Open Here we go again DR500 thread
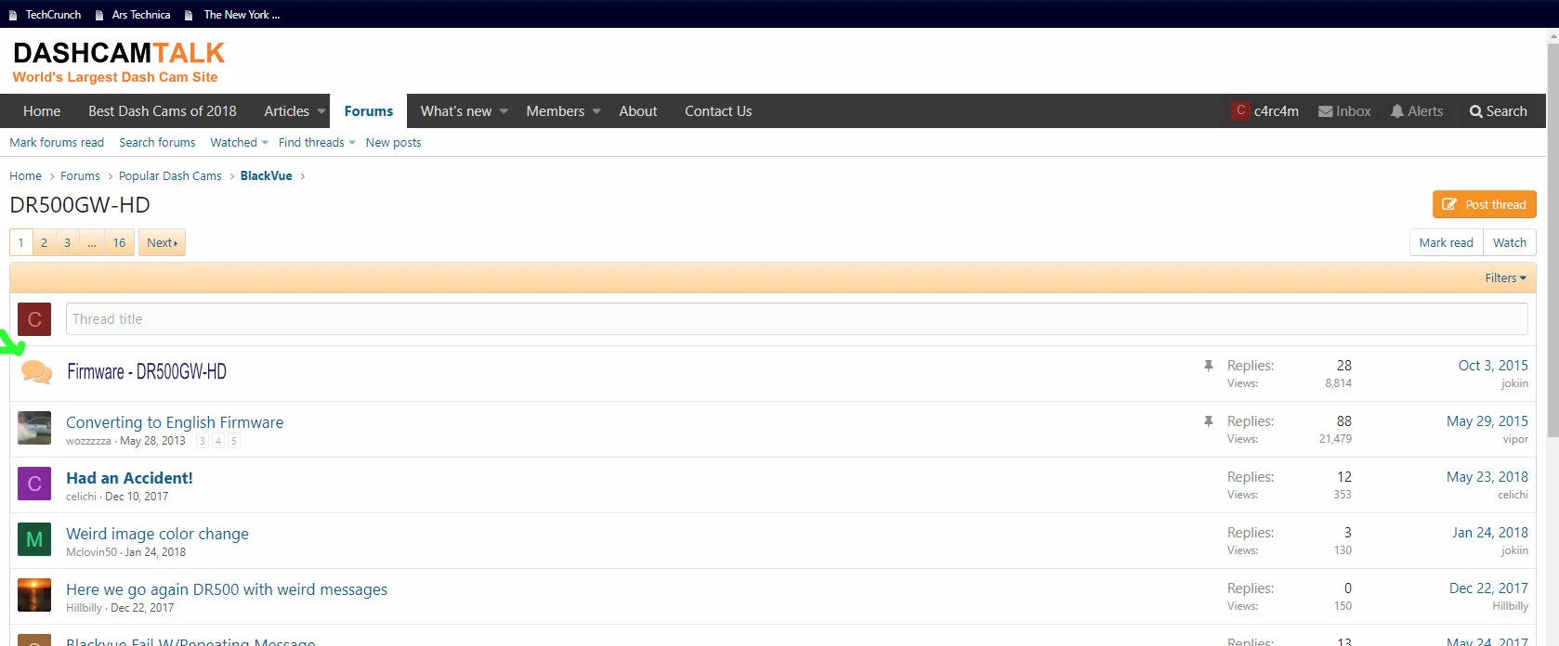This screenshot has height=646, width=1559. coord(227,589)
